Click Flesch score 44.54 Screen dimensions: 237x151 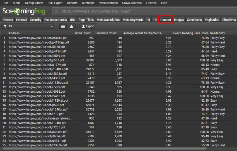[x=205, y=51]
